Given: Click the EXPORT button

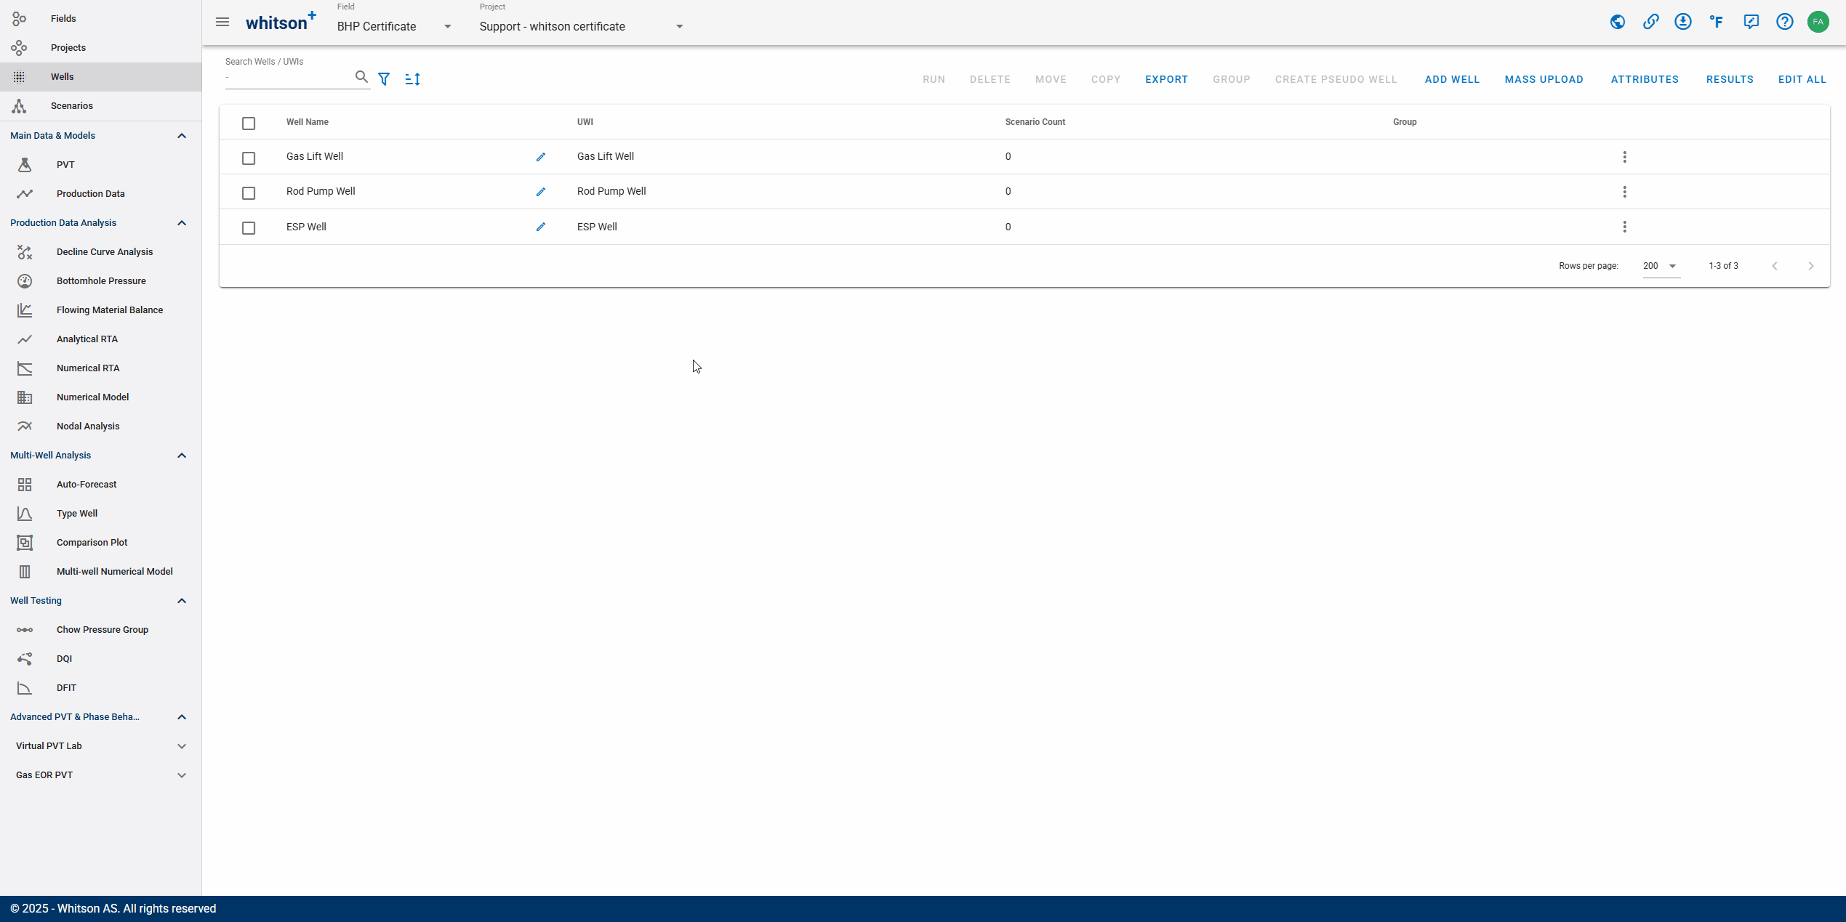Looking at the screenshot, I should (1165, 78).
